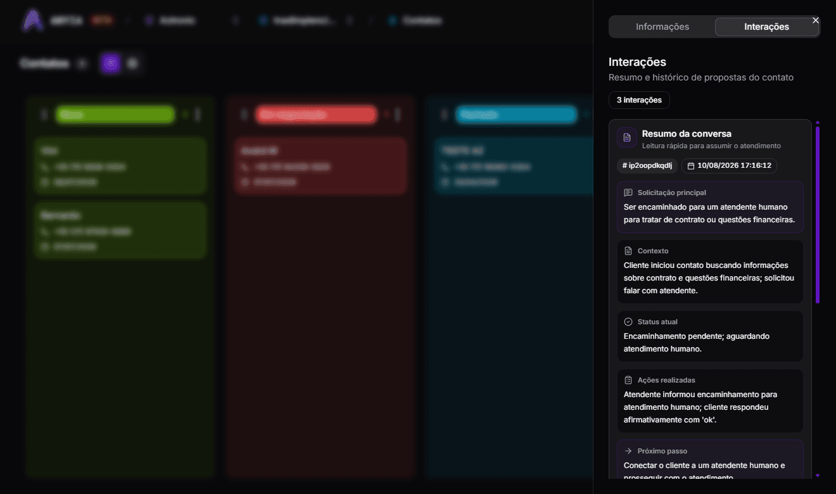Click the Resumo da conversa document icon
The image size is (836, 494).
coord(627,137)
